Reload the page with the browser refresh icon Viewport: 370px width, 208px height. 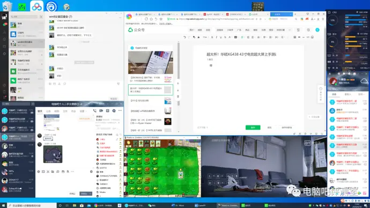click(x=146, y=19)
